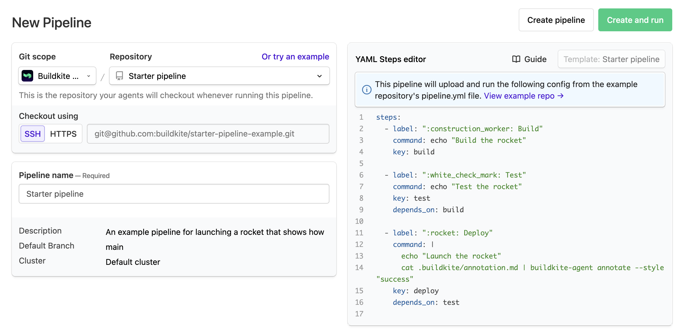The image size is (682, 334).
Task: Open the Template: Starter pipeline selector
Action: pos(612,59)
